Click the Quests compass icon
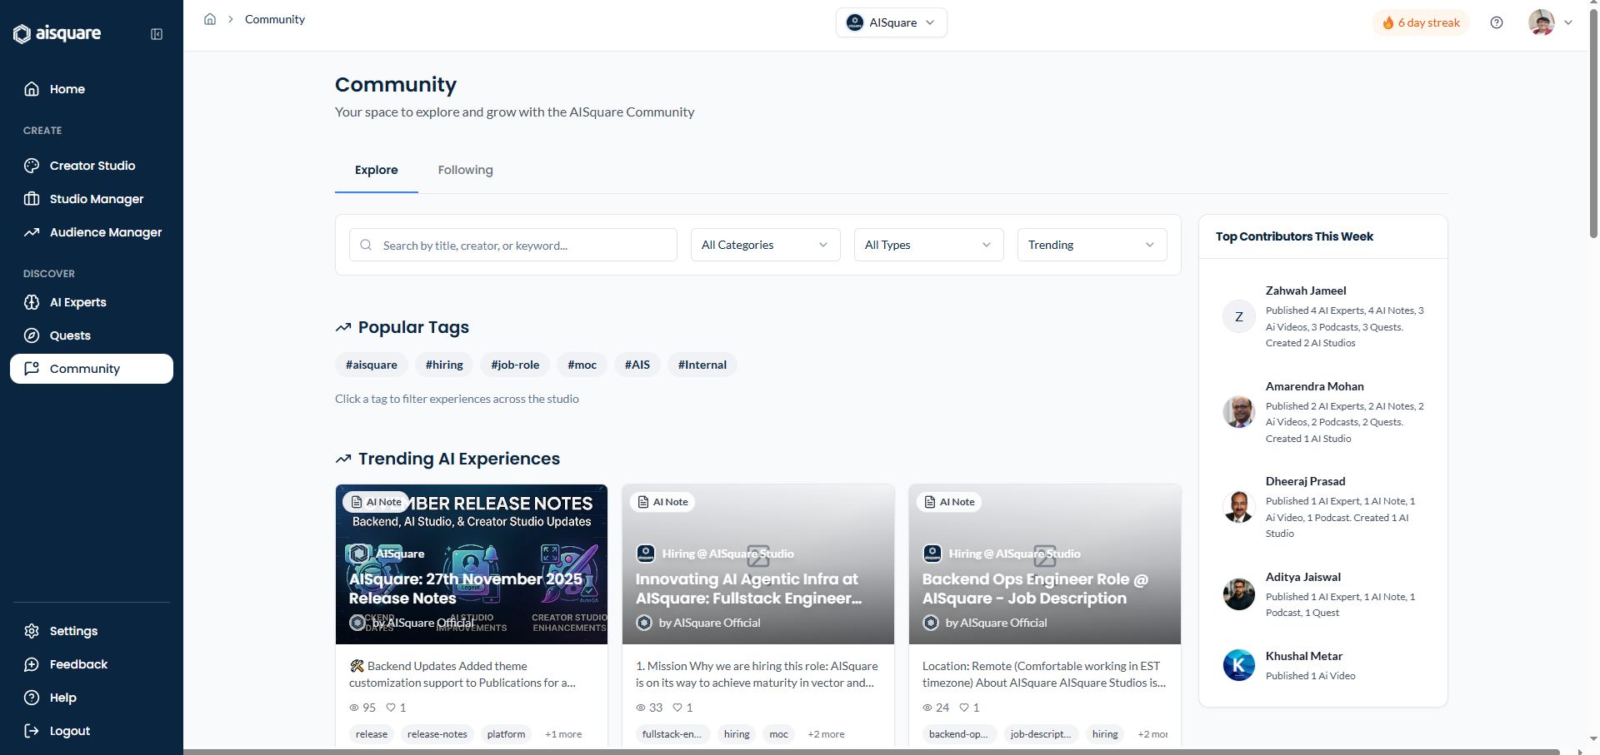This screenshot has height=755, width=1600. [x=32, y=335]
